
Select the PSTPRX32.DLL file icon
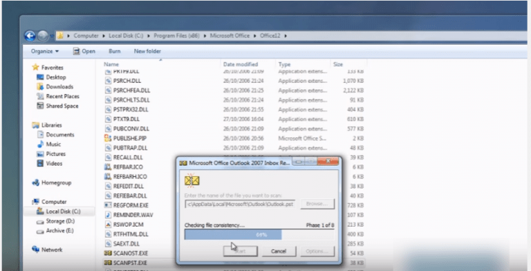tap(108, 109)
